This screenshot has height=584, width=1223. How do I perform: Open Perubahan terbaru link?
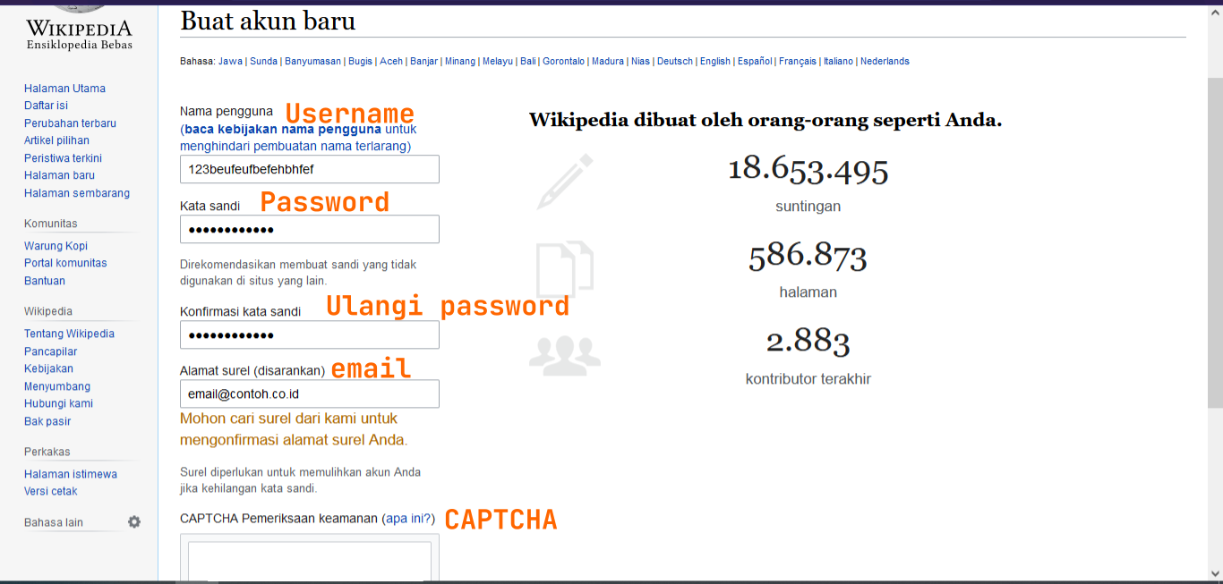70,123
